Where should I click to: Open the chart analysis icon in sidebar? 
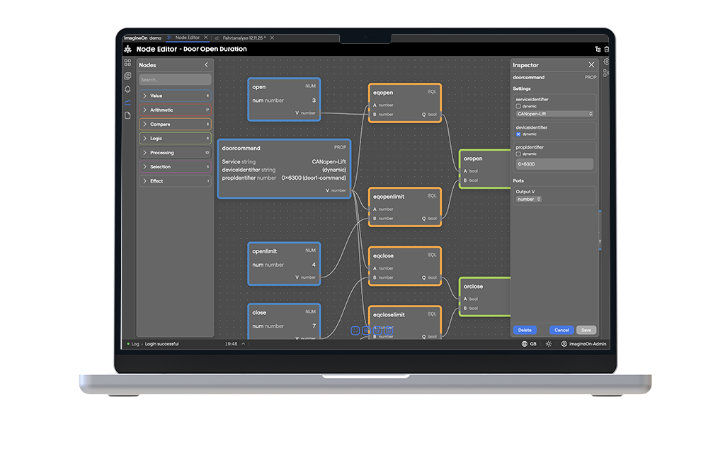coord(127,102)
